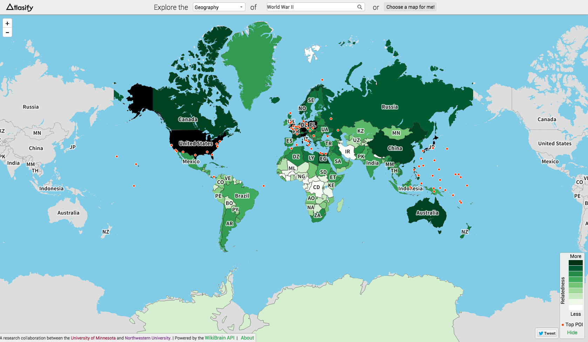This screenshot has width=588, height=342.
Task: Open the About link
Action: click(247, 338)
